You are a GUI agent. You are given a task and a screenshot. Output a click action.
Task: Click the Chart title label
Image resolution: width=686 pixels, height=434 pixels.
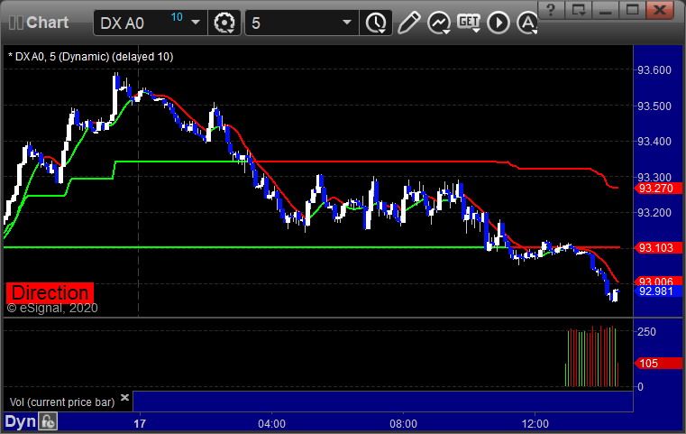coord(47,23)
